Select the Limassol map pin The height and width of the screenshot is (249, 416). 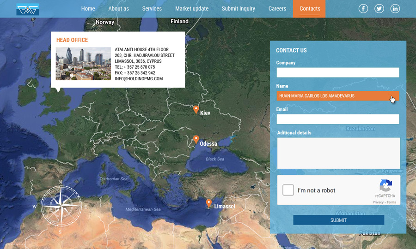(209, 203)
